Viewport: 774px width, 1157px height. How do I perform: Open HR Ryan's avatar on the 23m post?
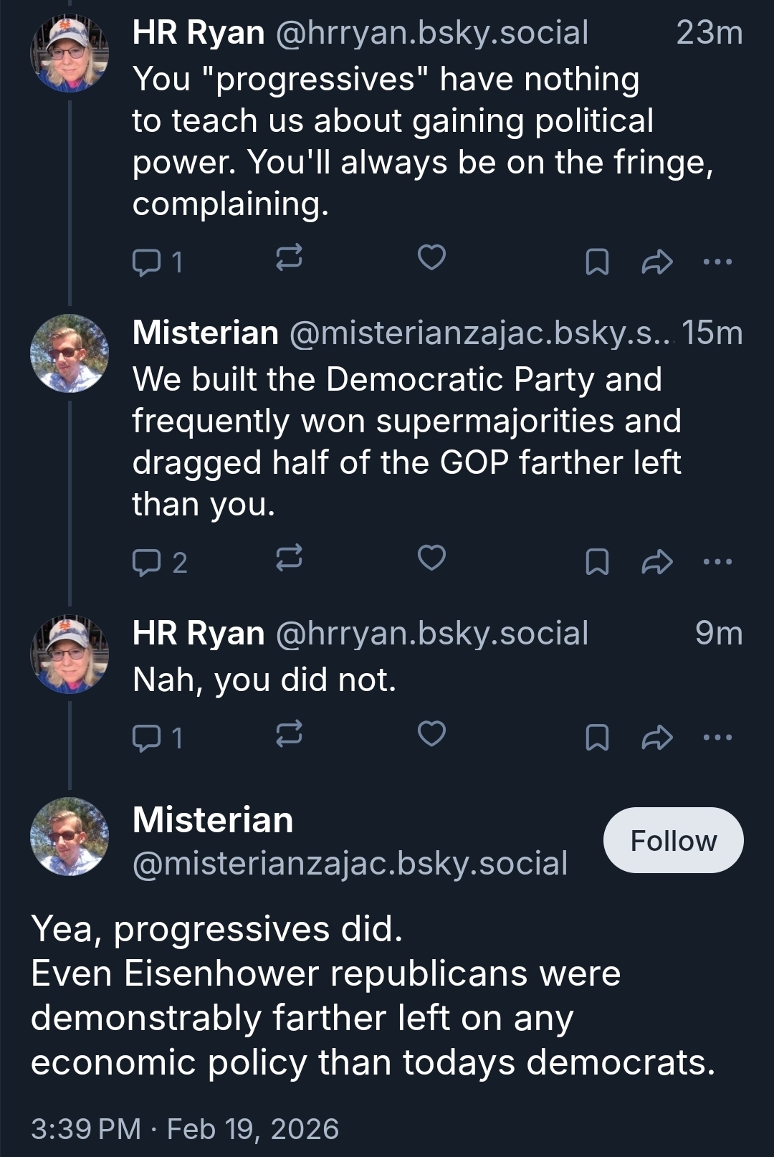(x=70, y=54)
